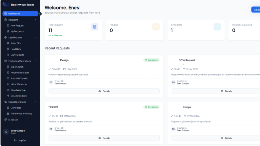The image size is (260, 146).
Task: Click the Lead Actions section icon
Action: (6, 37)
